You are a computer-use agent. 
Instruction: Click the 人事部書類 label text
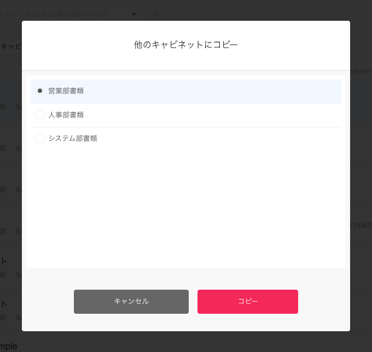[x=66, y=115]
